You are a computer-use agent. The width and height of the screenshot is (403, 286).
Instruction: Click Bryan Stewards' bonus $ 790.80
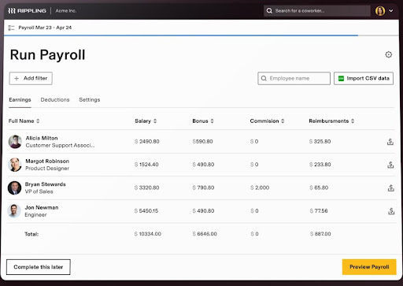click(203, 188)
